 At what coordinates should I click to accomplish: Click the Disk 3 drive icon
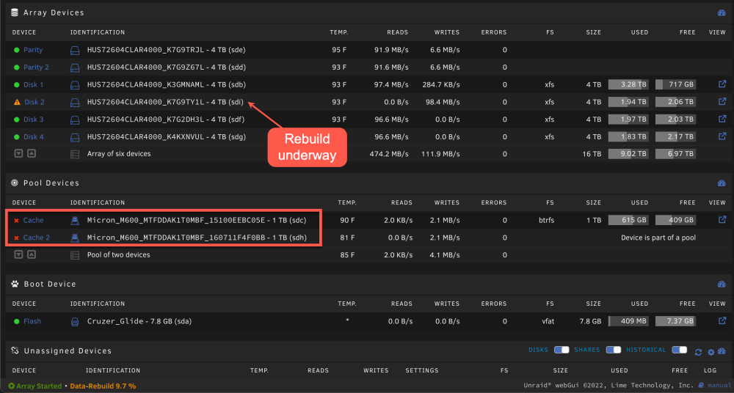pos(75,120)
